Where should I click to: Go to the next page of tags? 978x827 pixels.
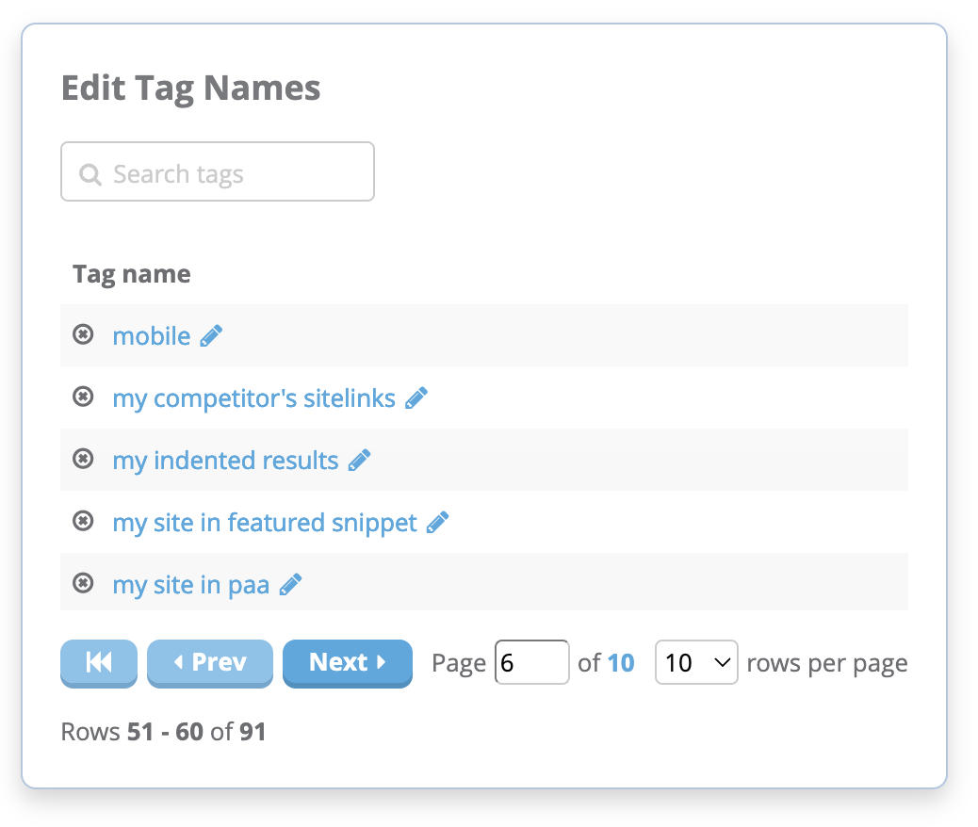[x=347, y=663]
